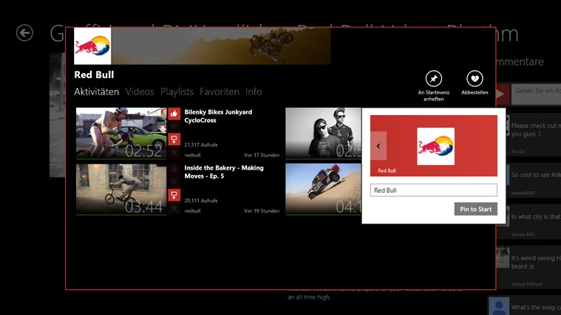Click the star favorite icon for Bilenky Bikes
Viewport: 561px width, 315px height.
(174, 152)
